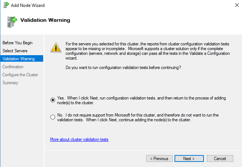The image size is (242, 167).
Task: Click the Summary step in sidebar
Action: coord(10,83)
